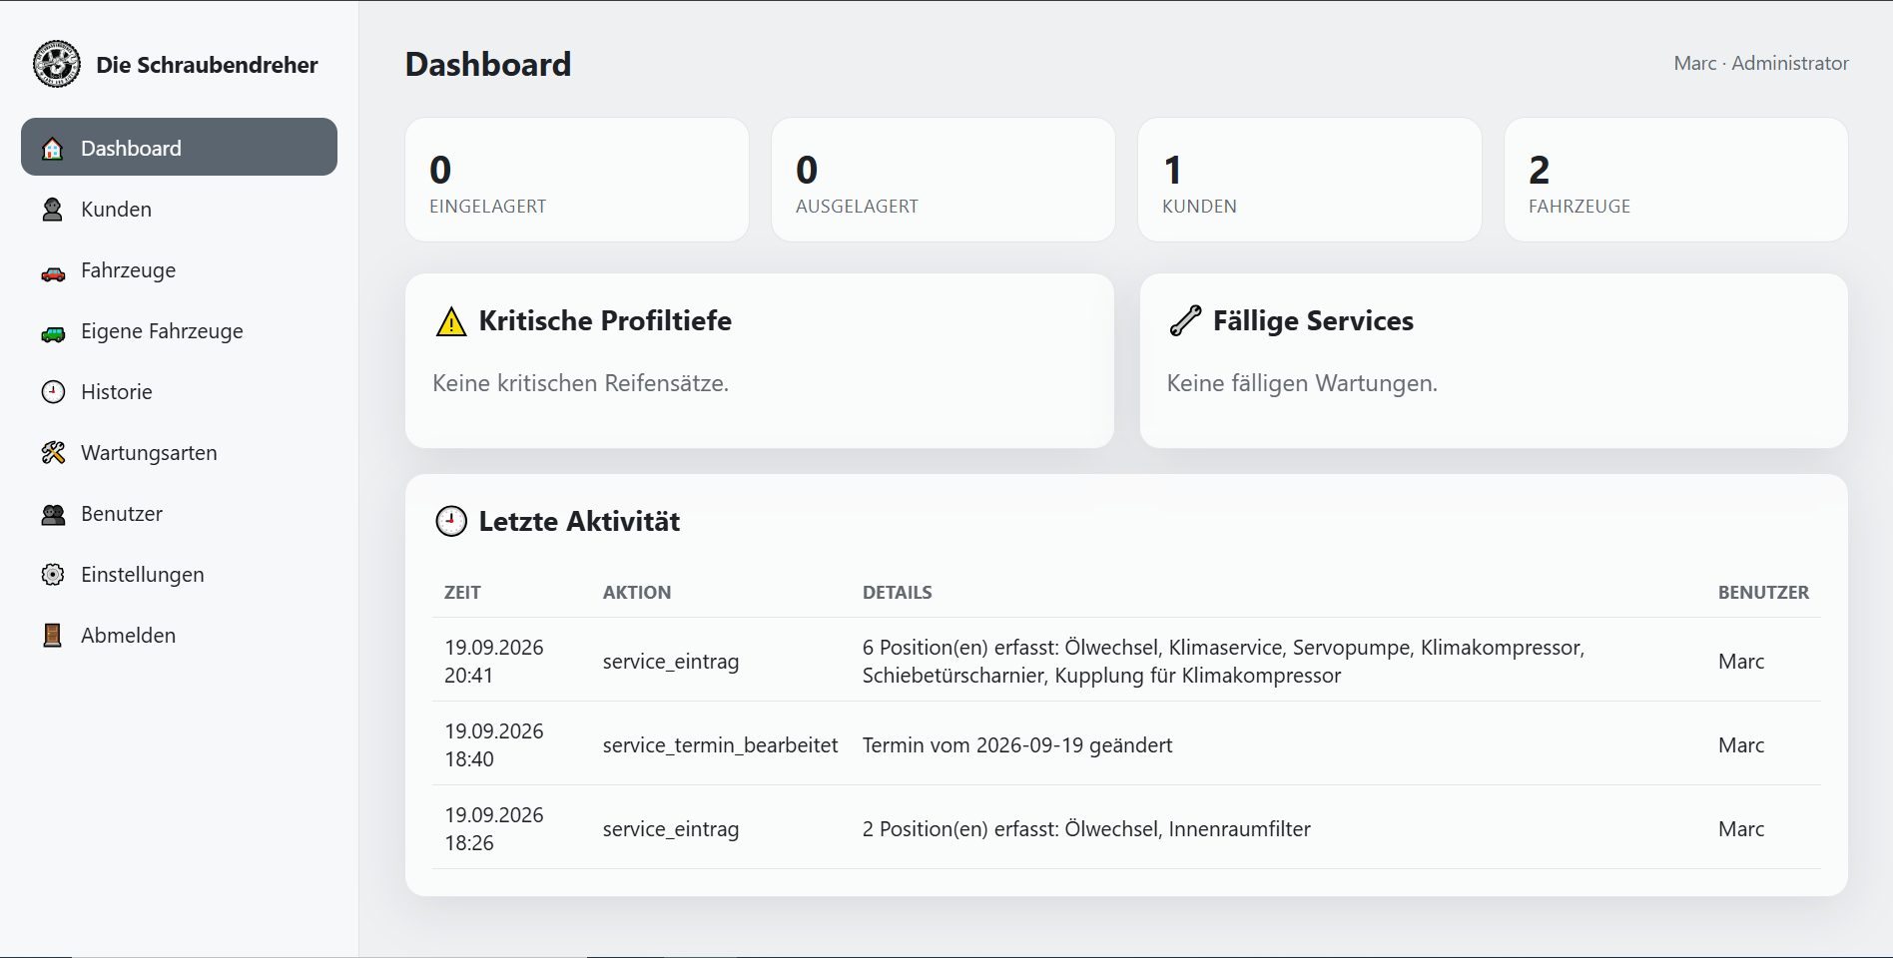
Task: Click the tools icon beside Wartungsarten
Action: 53,453
